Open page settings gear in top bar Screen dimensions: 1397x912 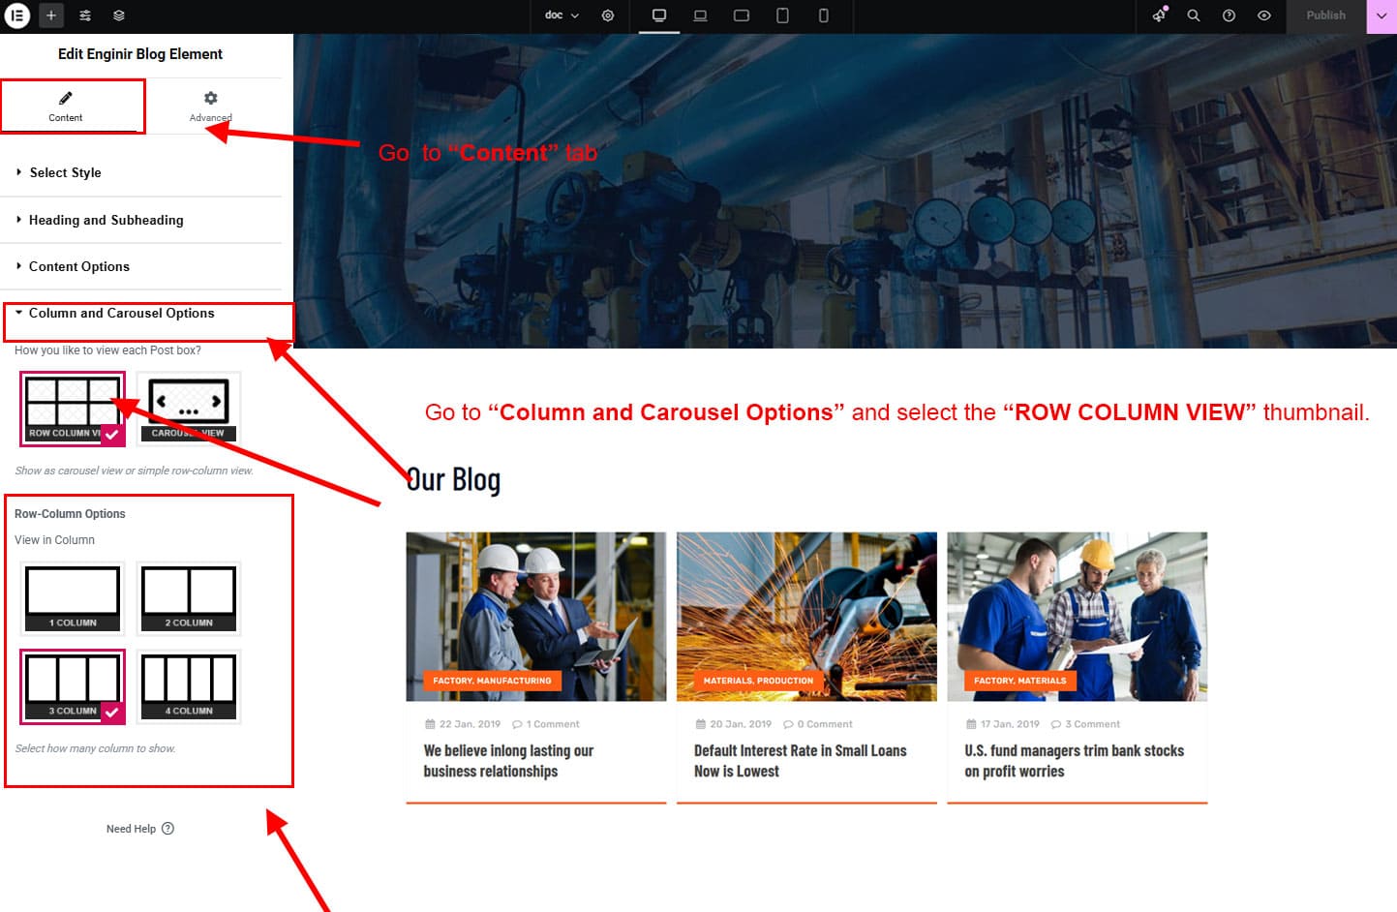pyautogui.click(x=608, y=15)
